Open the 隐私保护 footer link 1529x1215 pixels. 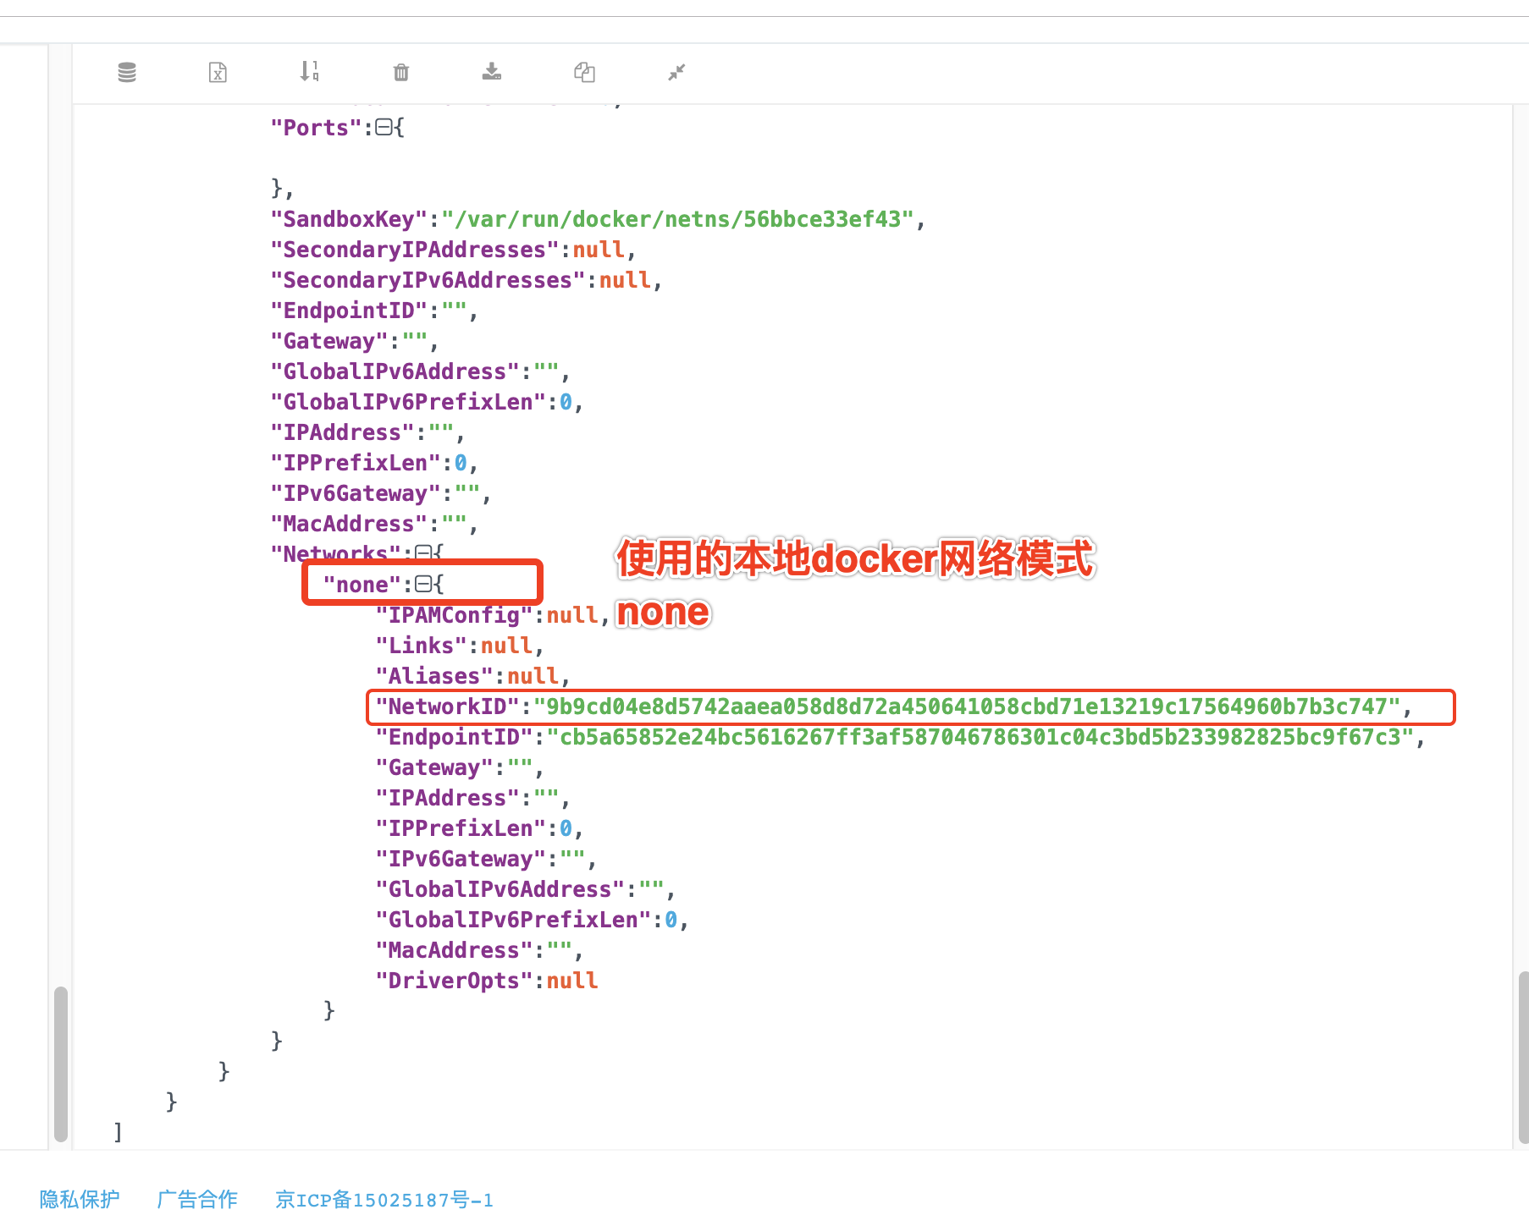click(x=80, y=1199)
